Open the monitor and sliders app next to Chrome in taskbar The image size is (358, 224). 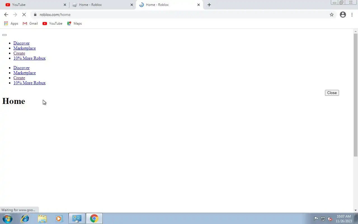click(77, 218)
